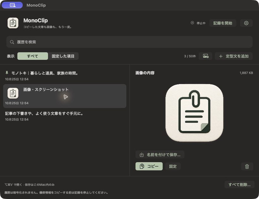This screenshot has height=199, width=259.
Task: Click the 停止中 status text
Action: (201, 23)
